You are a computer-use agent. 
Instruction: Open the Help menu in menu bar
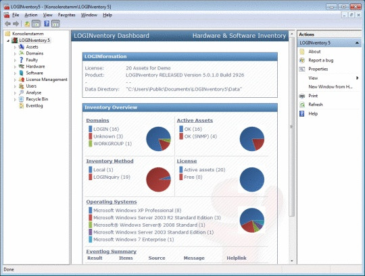[x=107, y=15]
